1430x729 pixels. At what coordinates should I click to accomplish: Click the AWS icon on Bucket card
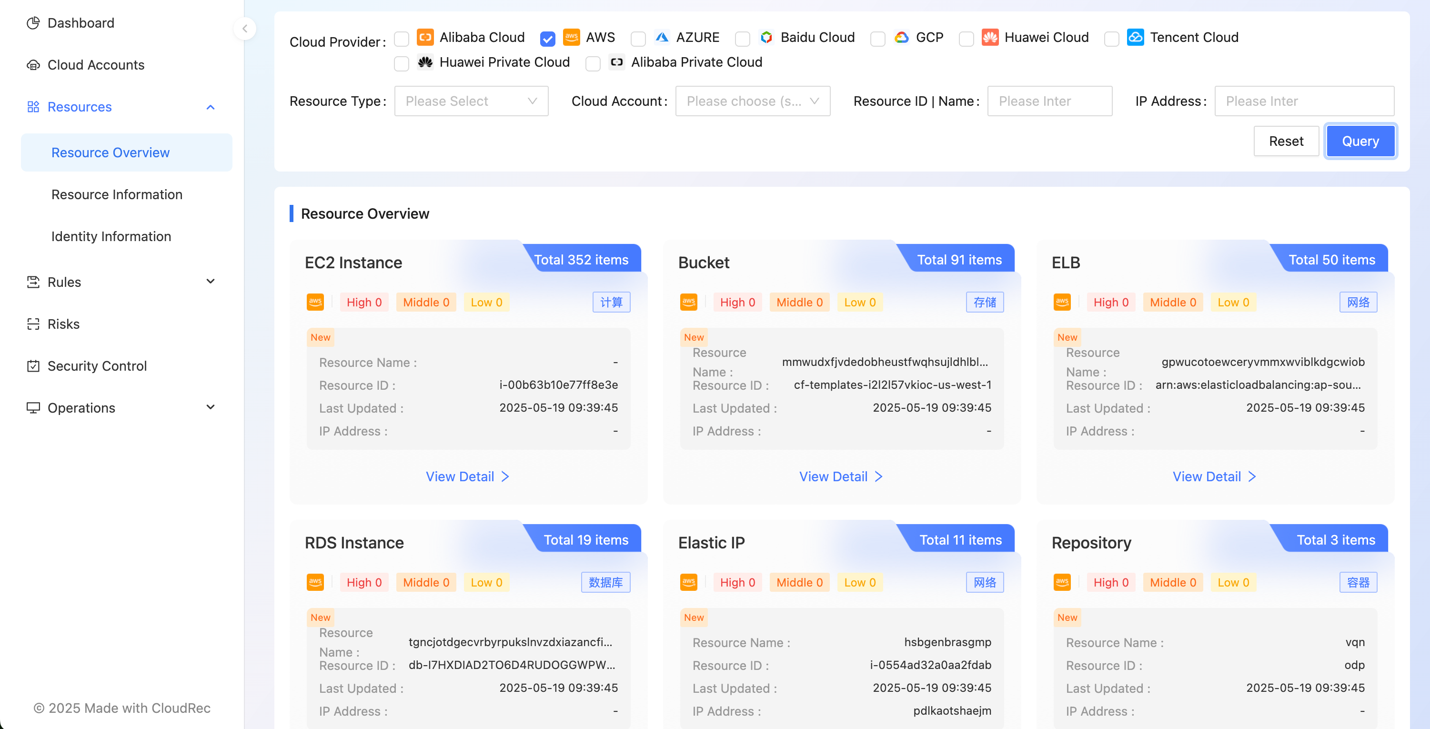coord(689,302)
